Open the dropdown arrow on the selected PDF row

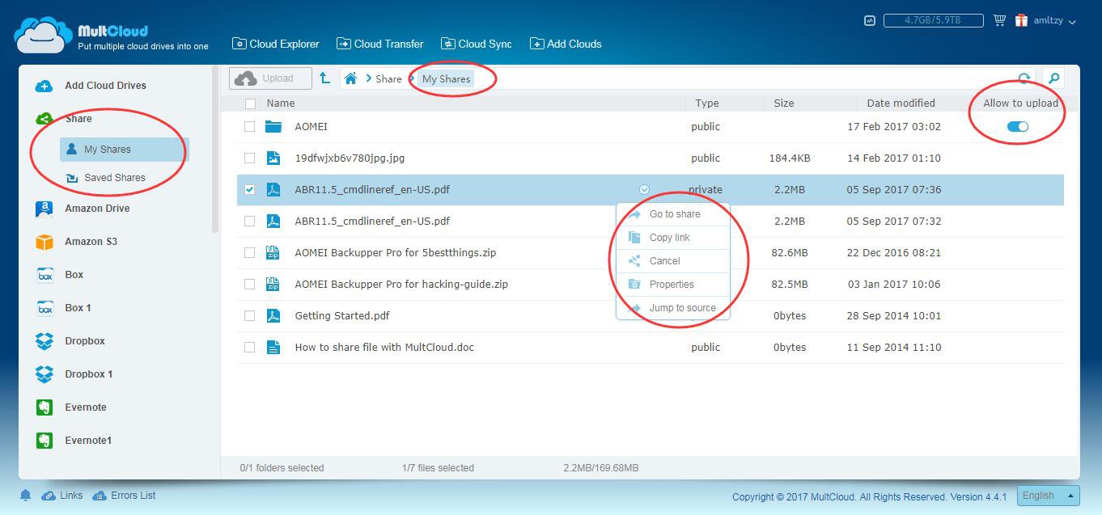point(644,190)
